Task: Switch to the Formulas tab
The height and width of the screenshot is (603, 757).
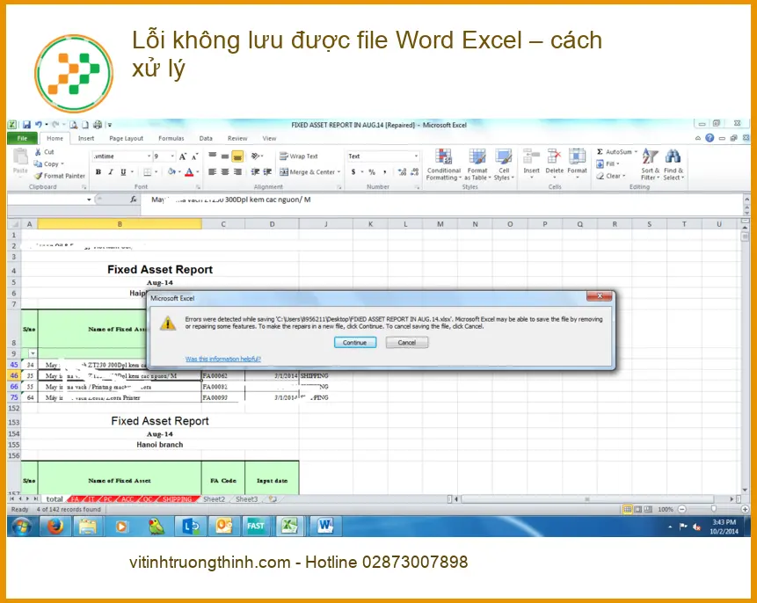Action: click(x=171, y=139)
